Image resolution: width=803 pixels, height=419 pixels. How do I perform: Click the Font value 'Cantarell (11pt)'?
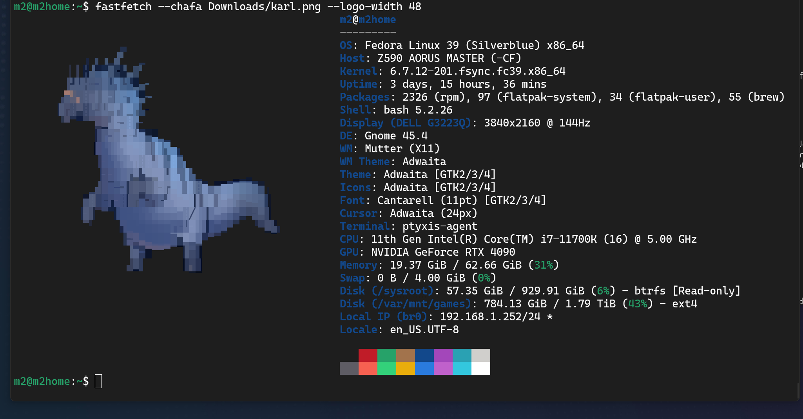click(x=428, y=200)
